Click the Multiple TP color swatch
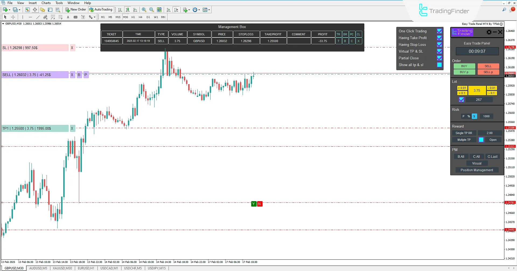The width and height of the screenshot is (517, 271). [481, 140]
